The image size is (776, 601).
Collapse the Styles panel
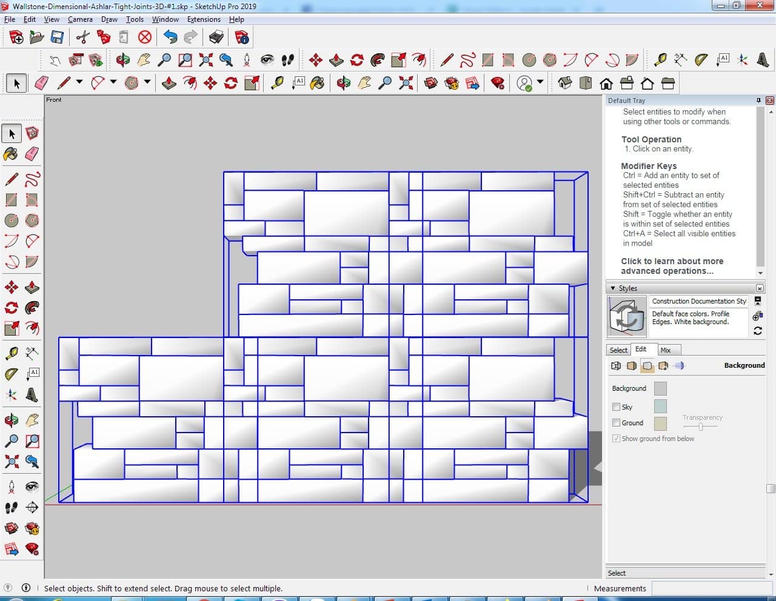(613, 288)
